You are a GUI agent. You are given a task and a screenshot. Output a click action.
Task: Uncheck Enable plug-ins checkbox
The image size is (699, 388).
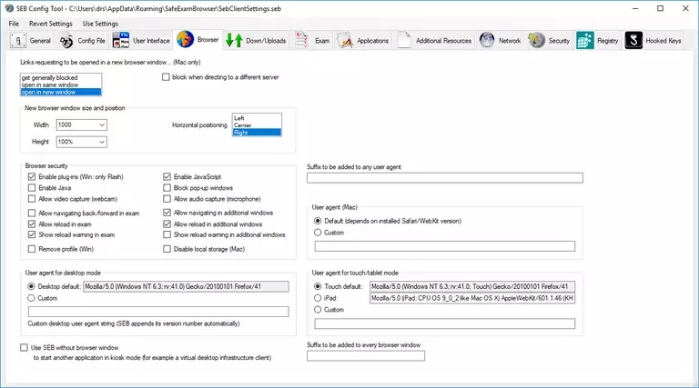tap(32, 176)
